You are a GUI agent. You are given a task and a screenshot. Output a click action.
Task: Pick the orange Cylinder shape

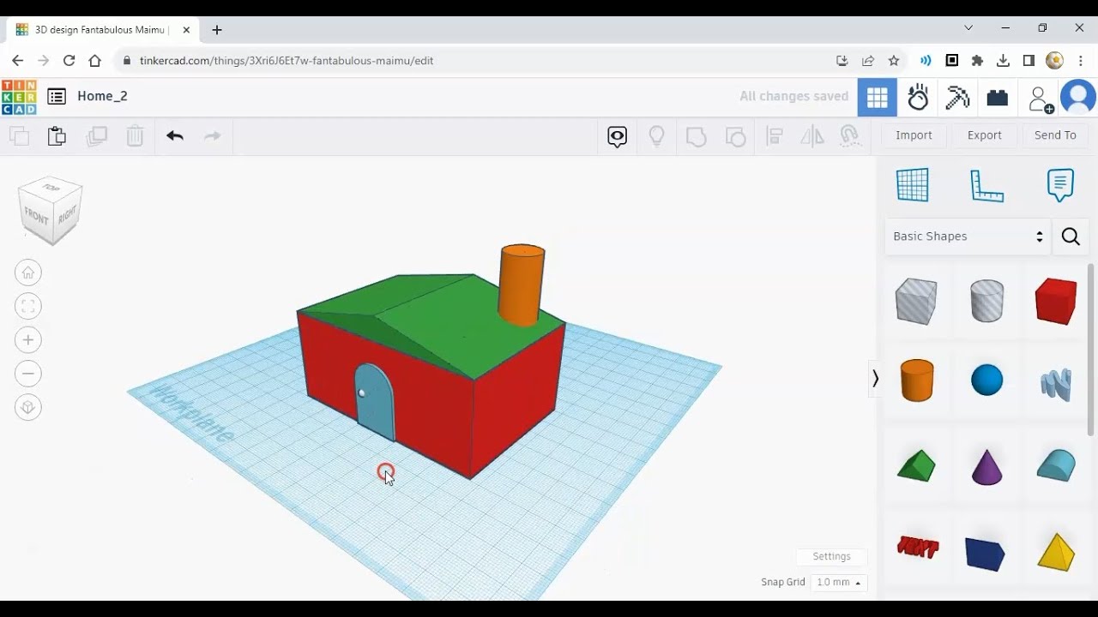point(917,380)
